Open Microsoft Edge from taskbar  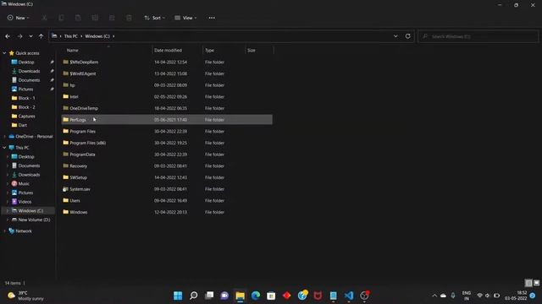click(256, 296)
